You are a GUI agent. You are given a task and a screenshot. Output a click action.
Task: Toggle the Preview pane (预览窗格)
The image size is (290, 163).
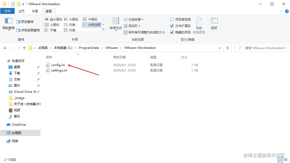point(25,22)
